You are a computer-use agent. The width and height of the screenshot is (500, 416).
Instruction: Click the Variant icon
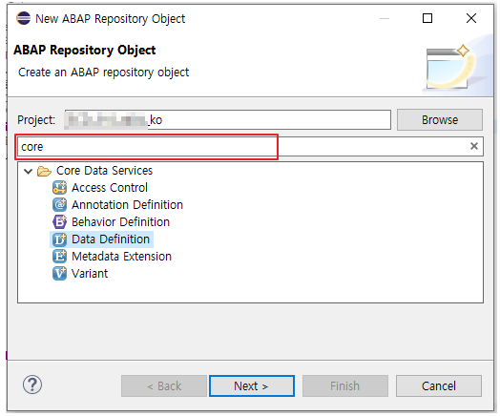tap(59, 274)
